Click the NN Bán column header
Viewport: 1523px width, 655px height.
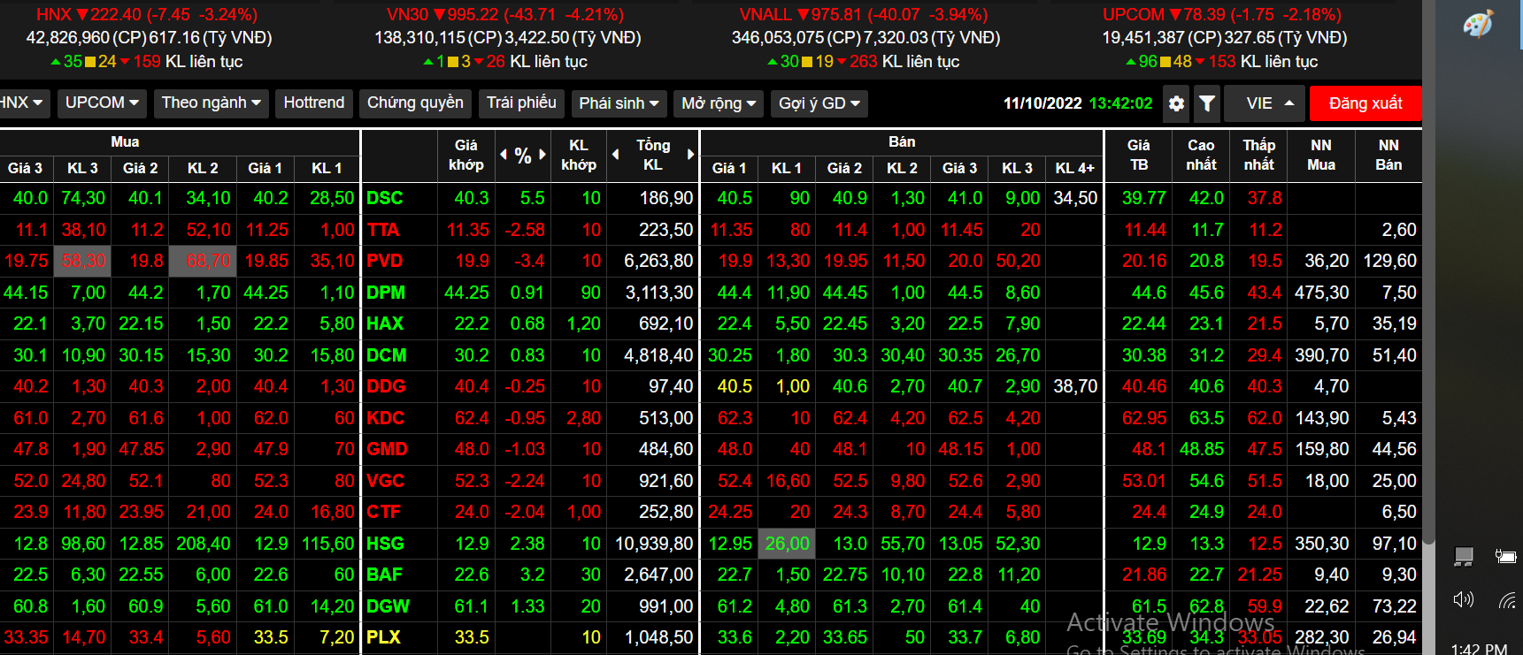coord(1388,155)
